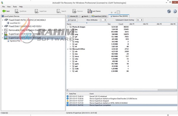
Task: Switch to the Volumes [0] tab
Action: pyautogui.click(x=73, y=16)
